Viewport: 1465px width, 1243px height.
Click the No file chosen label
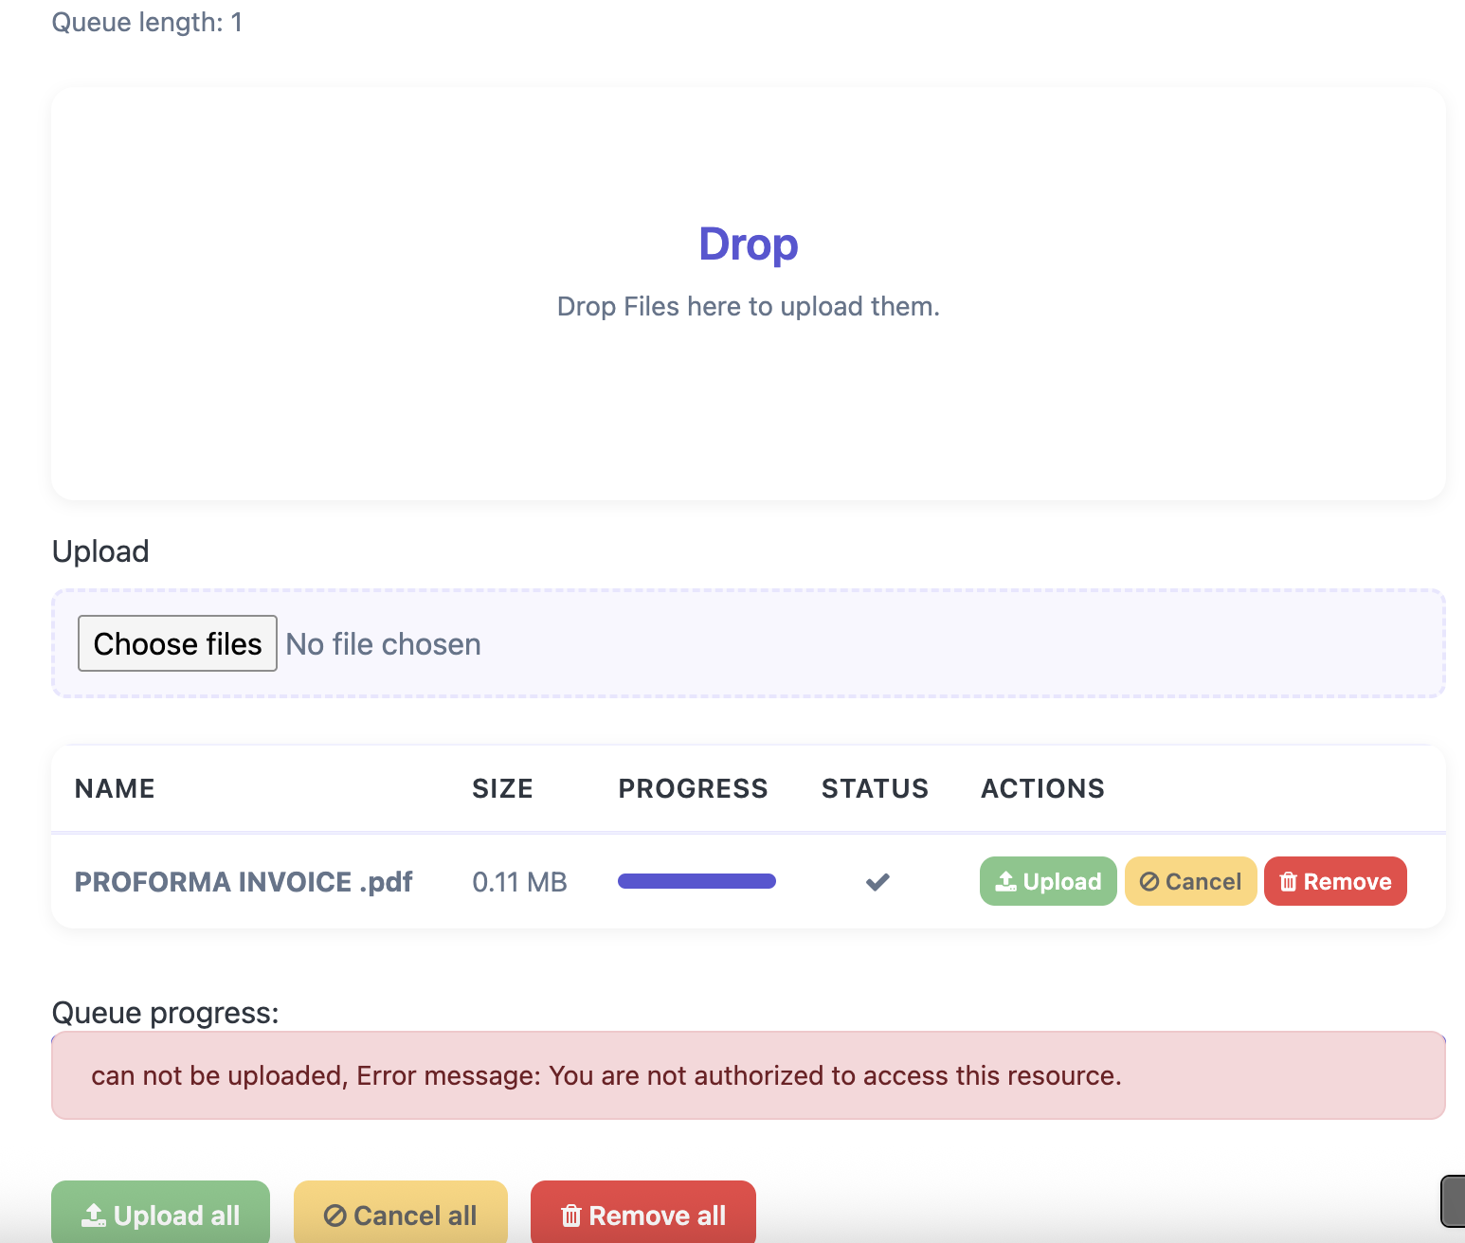(384, 644)
